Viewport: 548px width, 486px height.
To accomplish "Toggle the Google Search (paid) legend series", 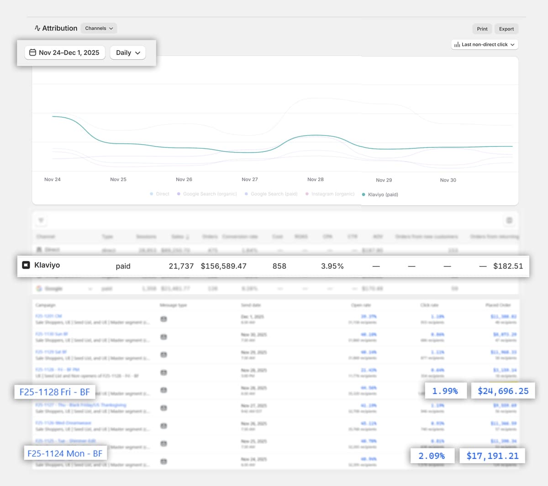I will [271, 194].
